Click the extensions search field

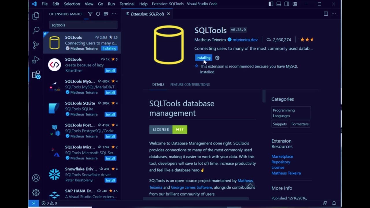coord(83,25)
